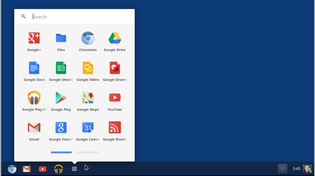Click the Chromium shelf icon
Image resolution: width=315 pixels, height=176 pixels.
click(12, 169)
